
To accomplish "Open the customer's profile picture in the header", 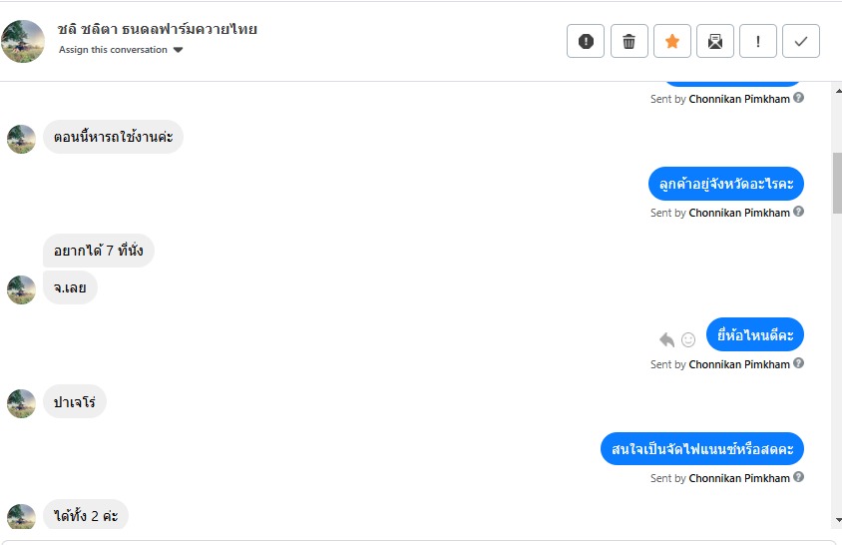I will pos(23,41).
